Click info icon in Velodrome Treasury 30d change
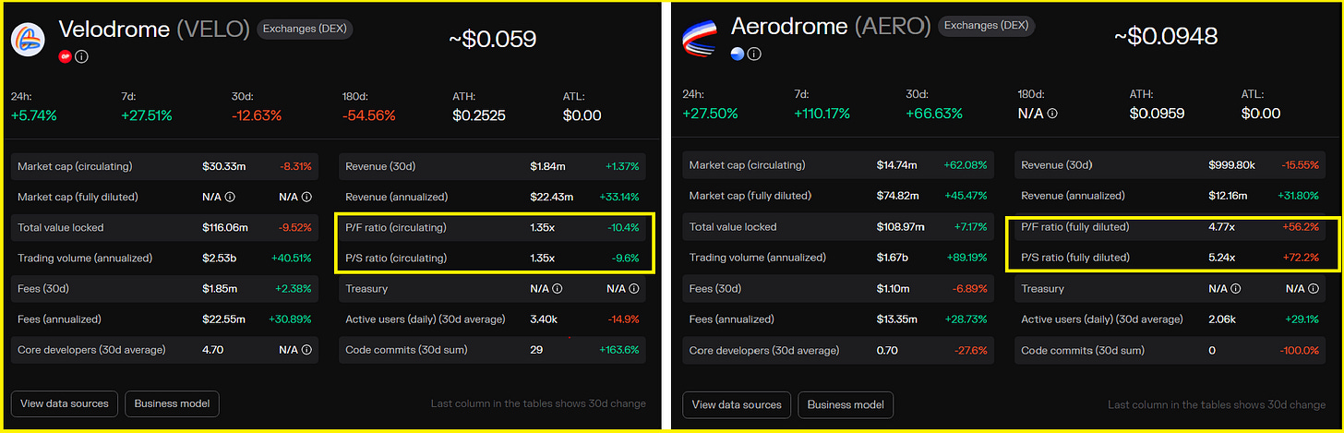The height and width of the screenshot is (433, 1344). [634, 289]
